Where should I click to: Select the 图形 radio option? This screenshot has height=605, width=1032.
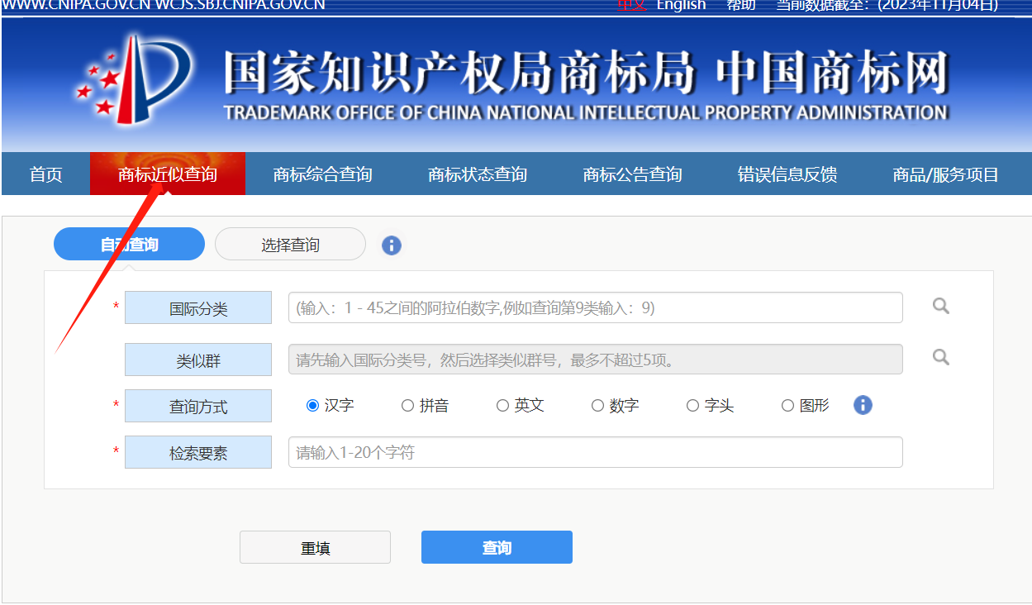[x=787, y=406]
